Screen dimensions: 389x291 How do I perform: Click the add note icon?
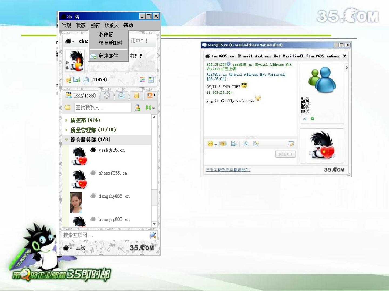68,79
